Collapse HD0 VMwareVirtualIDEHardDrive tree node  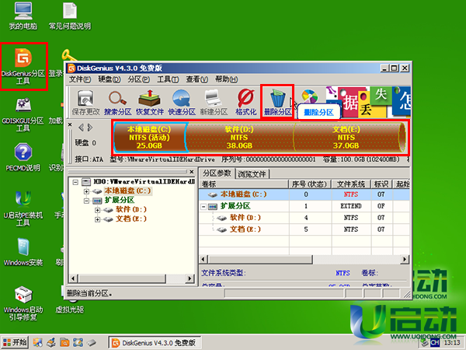click(75, 182)
